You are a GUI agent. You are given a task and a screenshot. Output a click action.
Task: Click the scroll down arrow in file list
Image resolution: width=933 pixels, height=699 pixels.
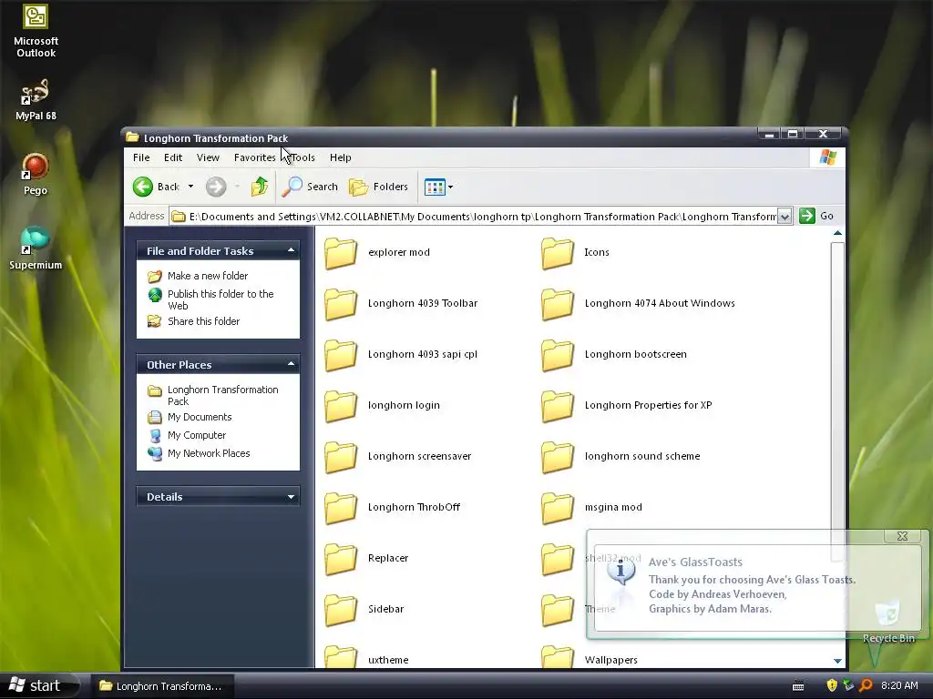pyautogui.click(x=837, y=661)
